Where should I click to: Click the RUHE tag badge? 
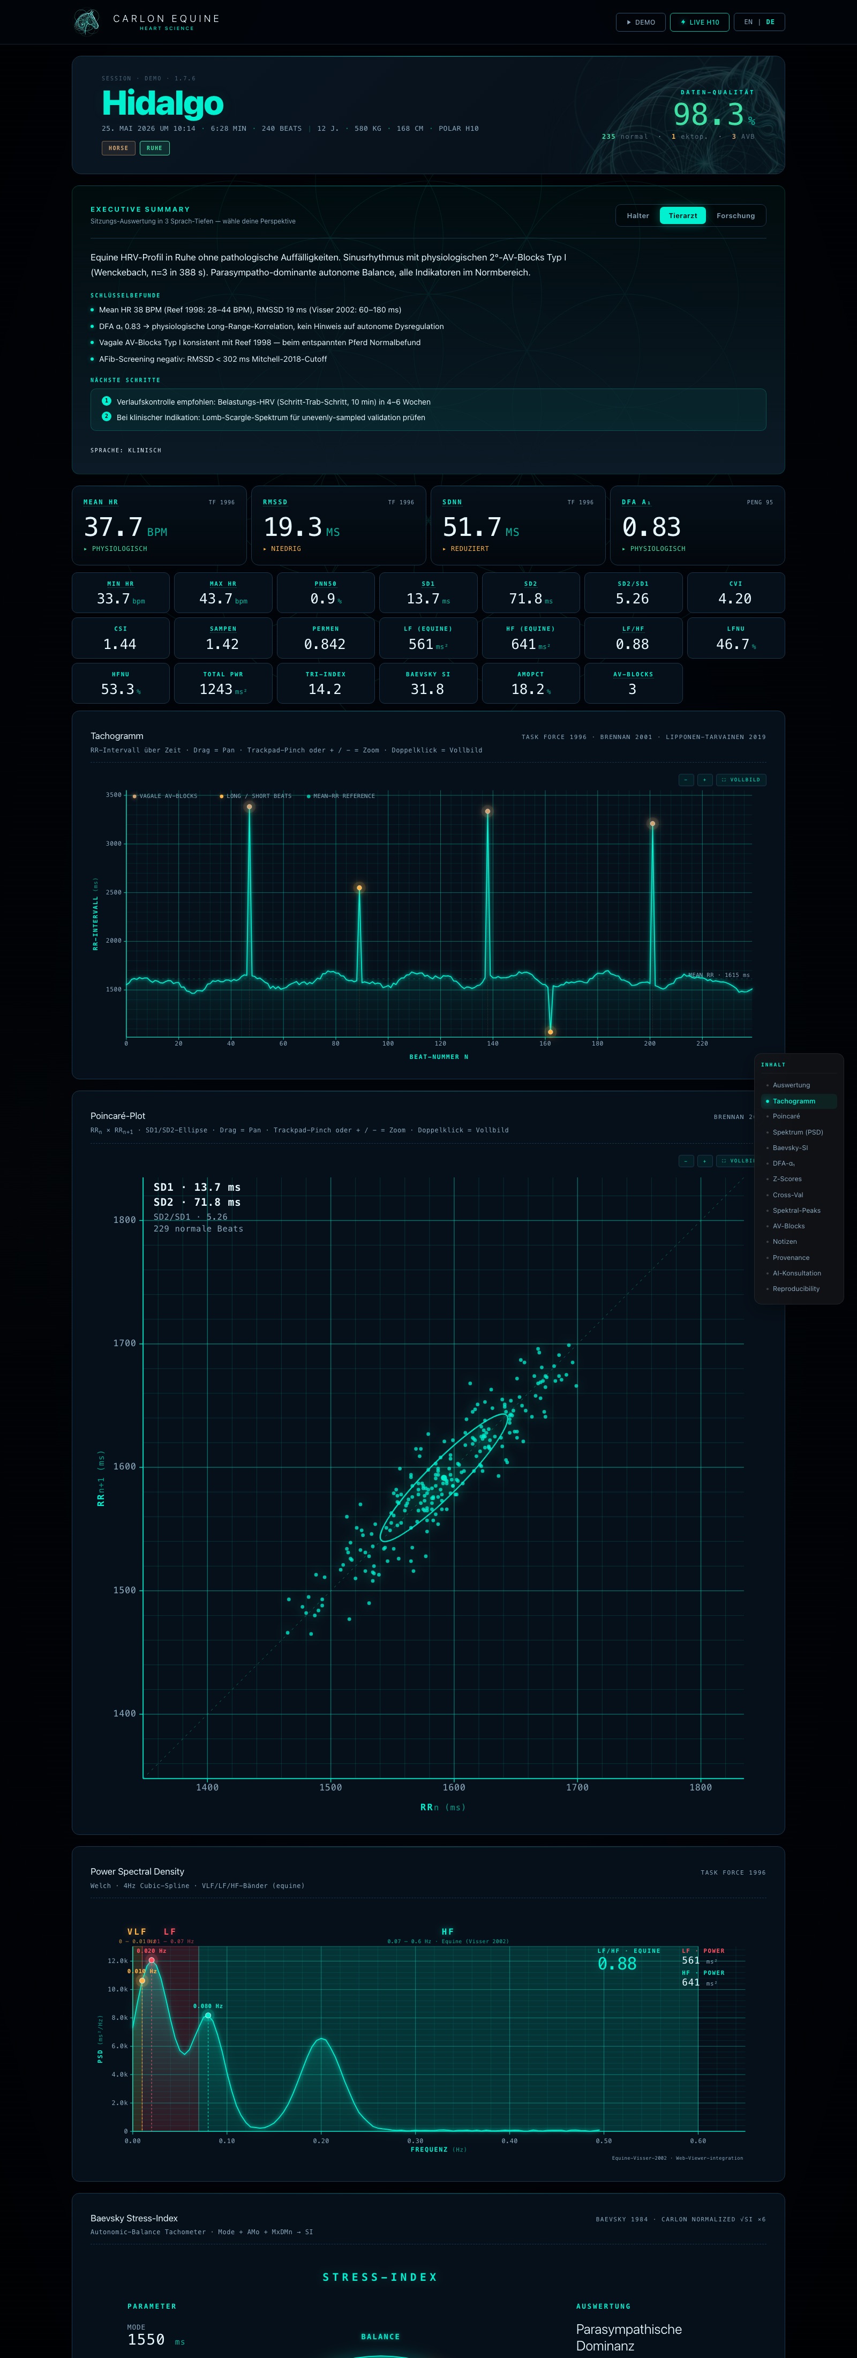pyautogui.click(x=155, y=147)
